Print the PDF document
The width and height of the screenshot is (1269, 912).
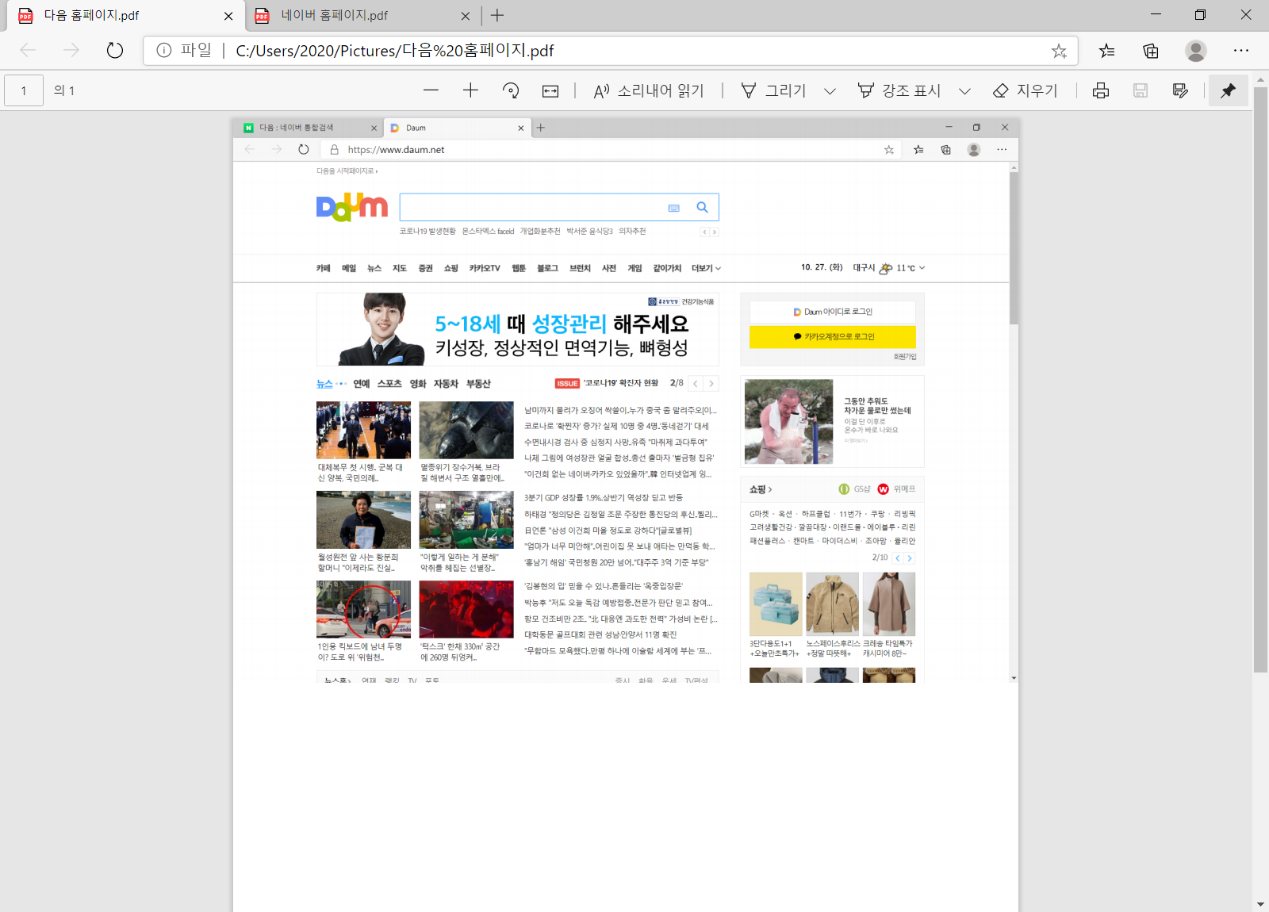(x=1101, y=90)
